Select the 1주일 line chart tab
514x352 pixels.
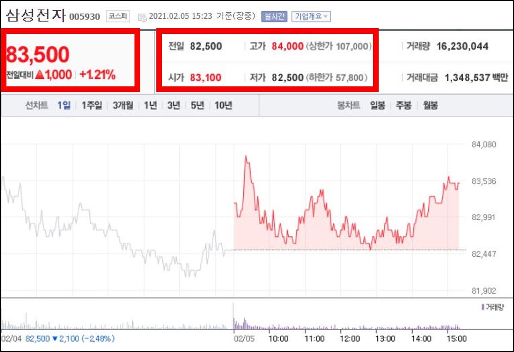tap(92, 106)
